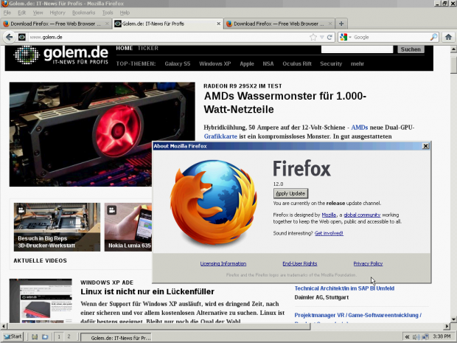The height and width of the screenshot is (343, 457).
Task: Open the Radeon graphics card article image
Action: tap(102, 134)
